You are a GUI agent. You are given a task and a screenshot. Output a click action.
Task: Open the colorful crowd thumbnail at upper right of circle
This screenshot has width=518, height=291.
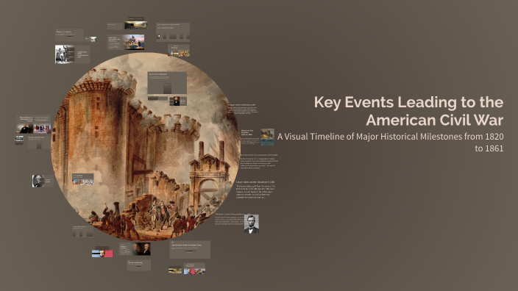(x=179, y=53)
